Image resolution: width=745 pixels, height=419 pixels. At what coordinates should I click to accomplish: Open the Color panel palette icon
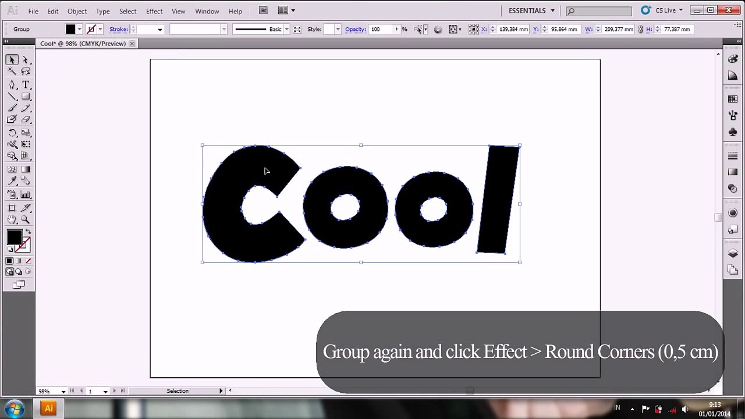733,59
